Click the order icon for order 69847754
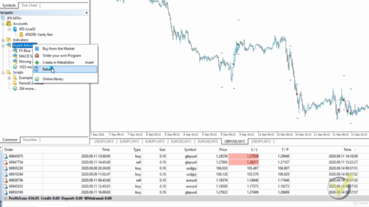The width and height of the screenshot is (369, 207). 5,162
